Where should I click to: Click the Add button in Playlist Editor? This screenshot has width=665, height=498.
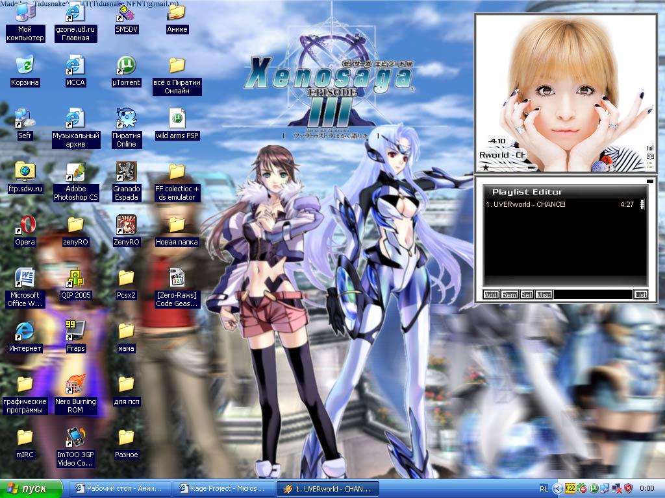click(x=491, y=295)
